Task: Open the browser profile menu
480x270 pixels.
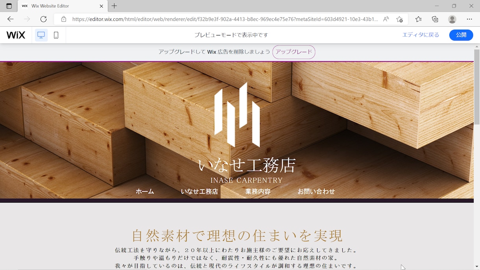Action: click(x=452, y=19)
